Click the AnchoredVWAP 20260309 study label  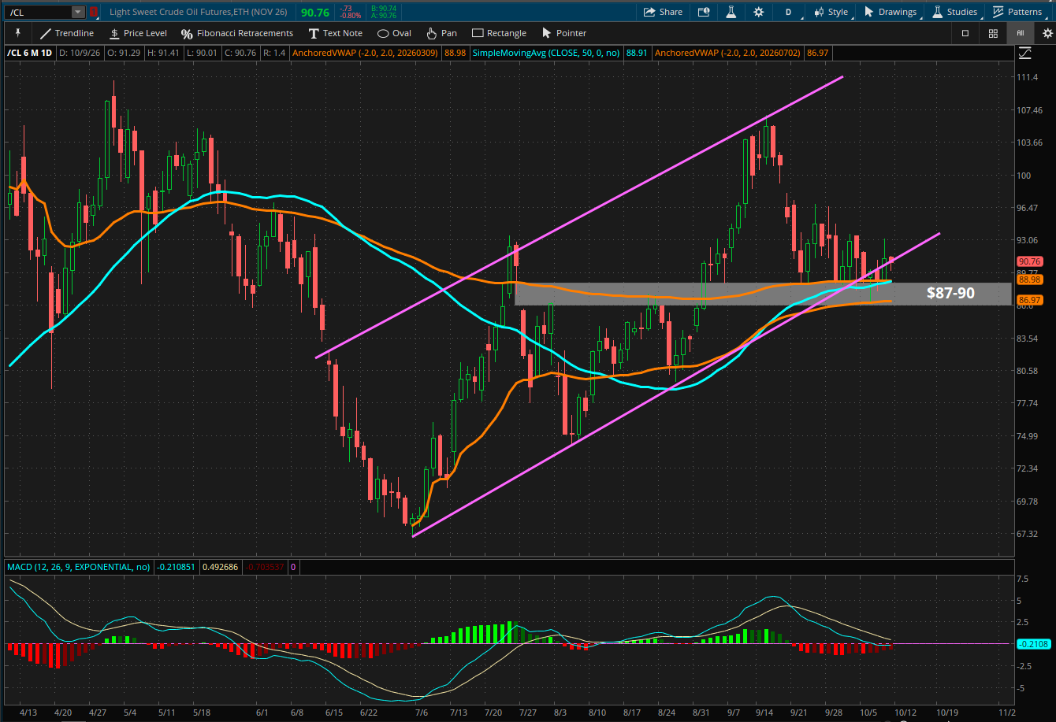(366, 54)
